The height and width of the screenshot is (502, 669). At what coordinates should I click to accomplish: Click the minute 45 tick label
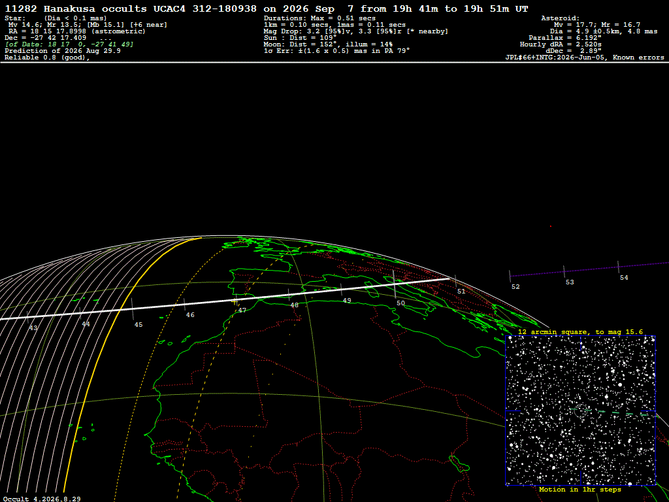click(139, 324)
